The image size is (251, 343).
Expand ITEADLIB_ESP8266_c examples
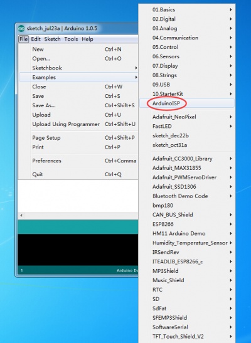187,261
